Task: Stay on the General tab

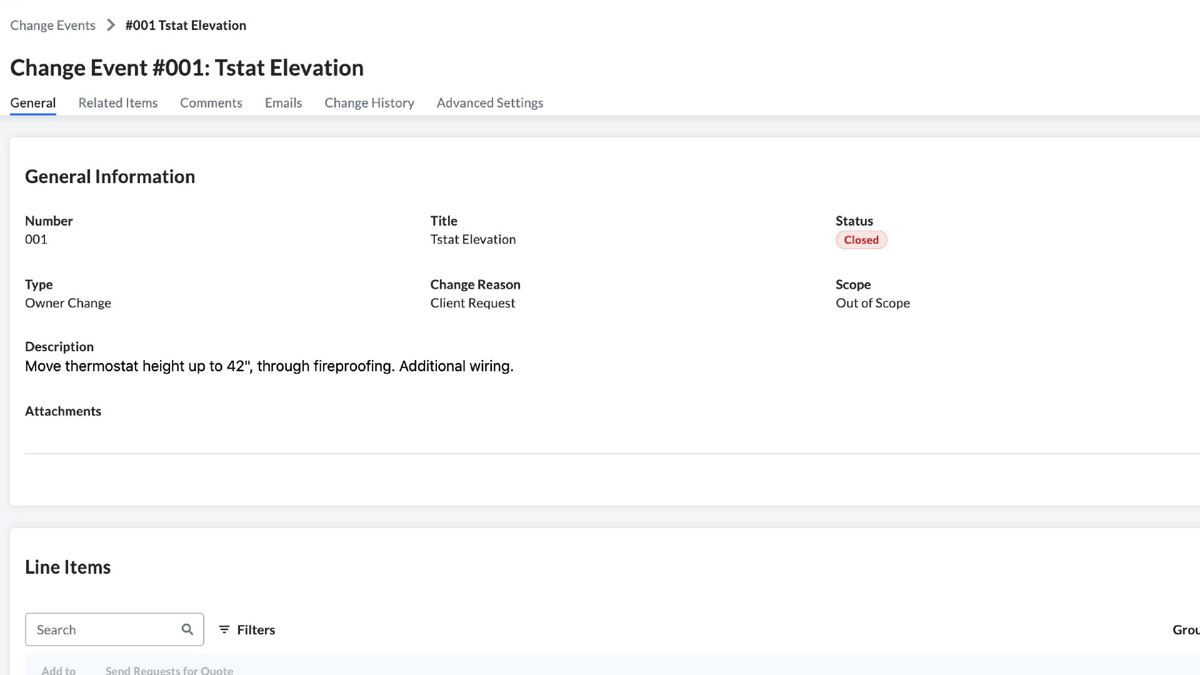Action: click(x=32, y=102)
